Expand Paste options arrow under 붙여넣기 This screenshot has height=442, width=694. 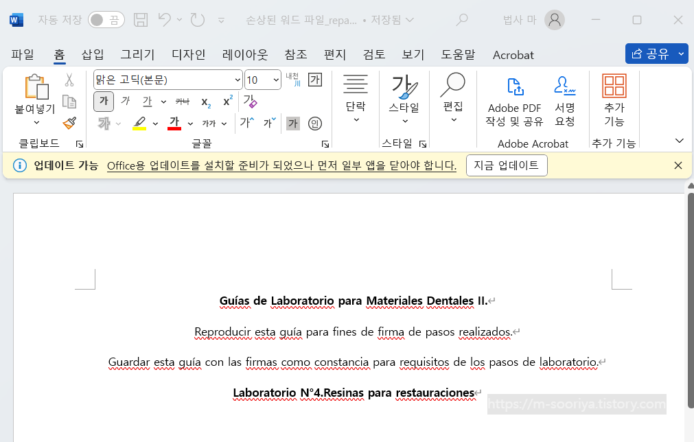[36, 123]
